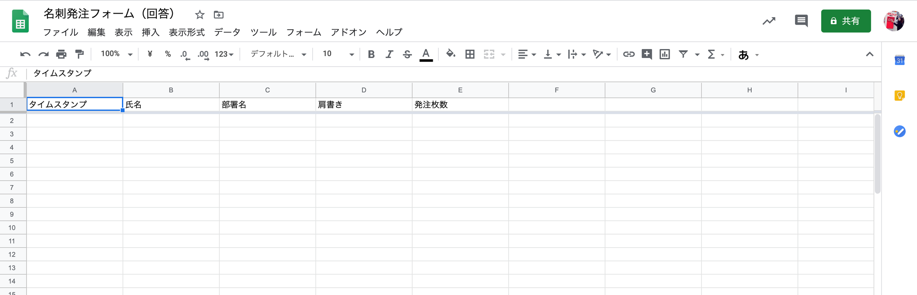Select cell D1 肩書き
Viewport: 917px width, 295px height.
pyautogui.click(x=364, y=104)
